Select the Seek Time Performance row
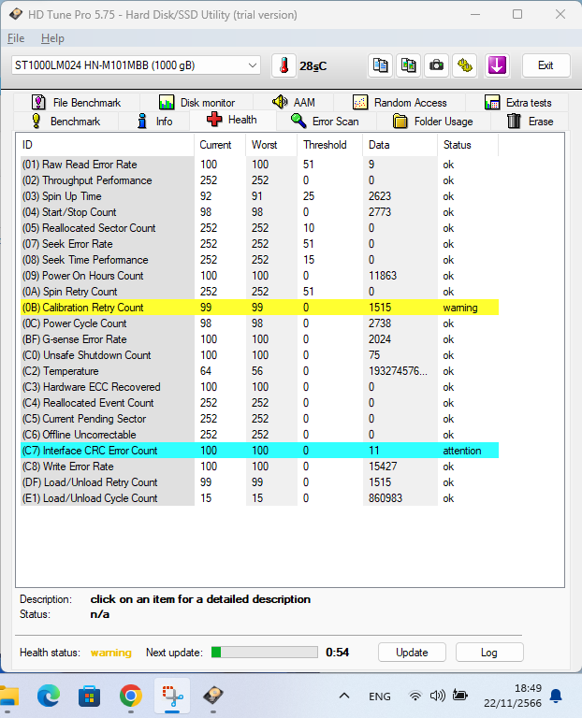The height and width of the screenshot is (718, 582). [259, 260]
